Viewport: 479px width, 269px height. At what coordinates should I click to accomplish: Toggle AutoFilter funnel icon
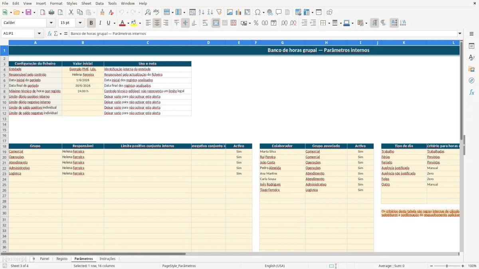219,12
